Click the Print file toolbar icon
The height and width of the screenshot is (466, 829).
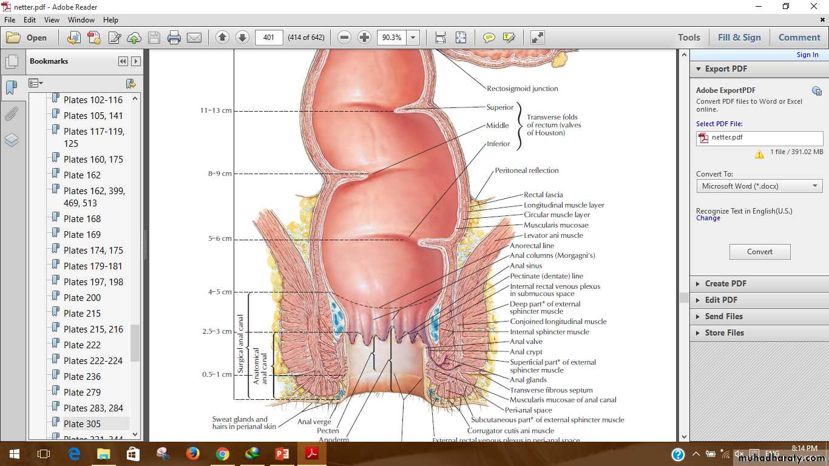[x=174, y=38]
